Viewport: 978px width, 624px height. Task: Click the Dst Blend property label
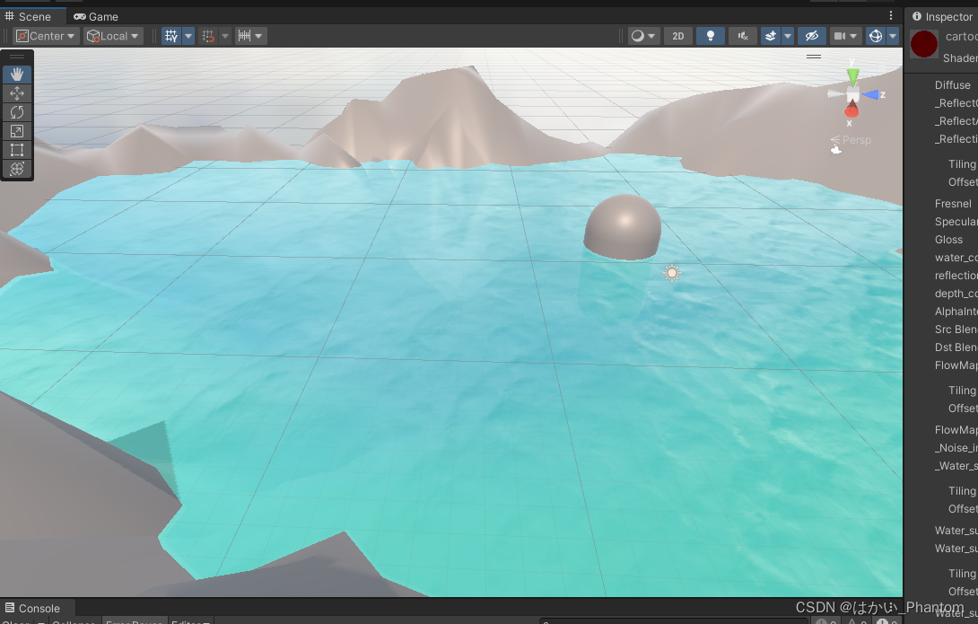click(x=956, y=347)
